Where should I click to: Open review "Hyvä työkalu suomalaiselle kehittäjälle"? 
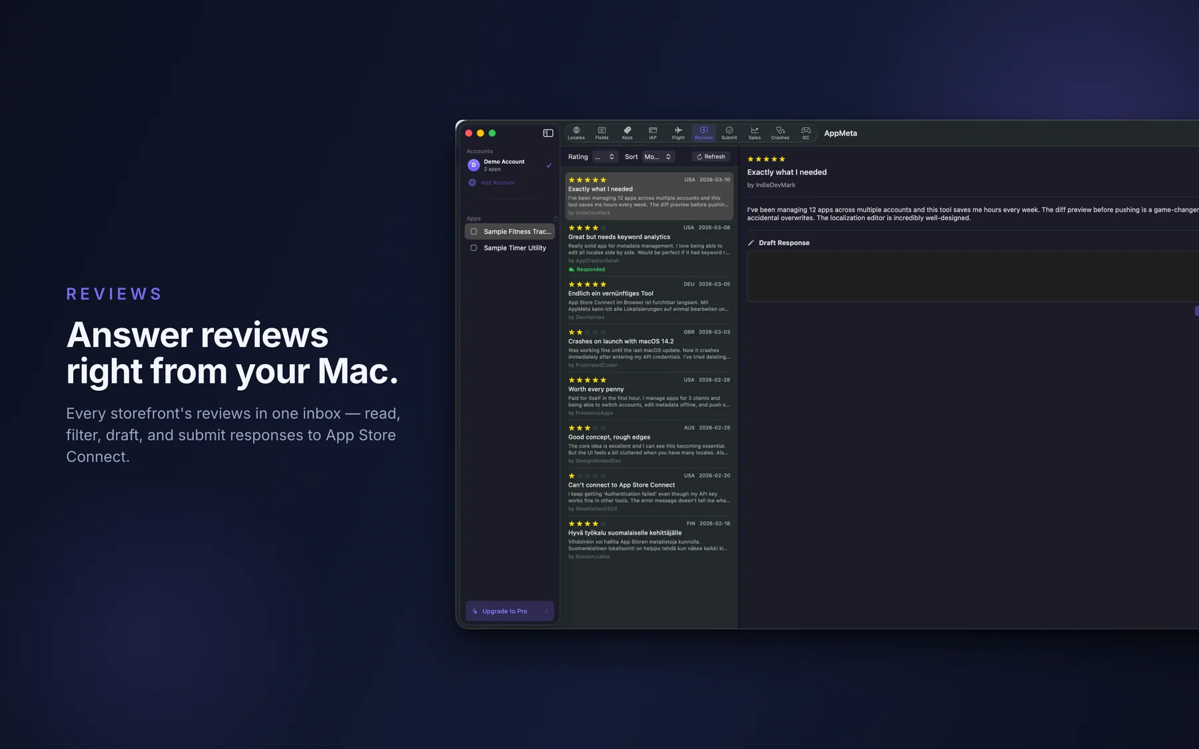tap(649, 540)
